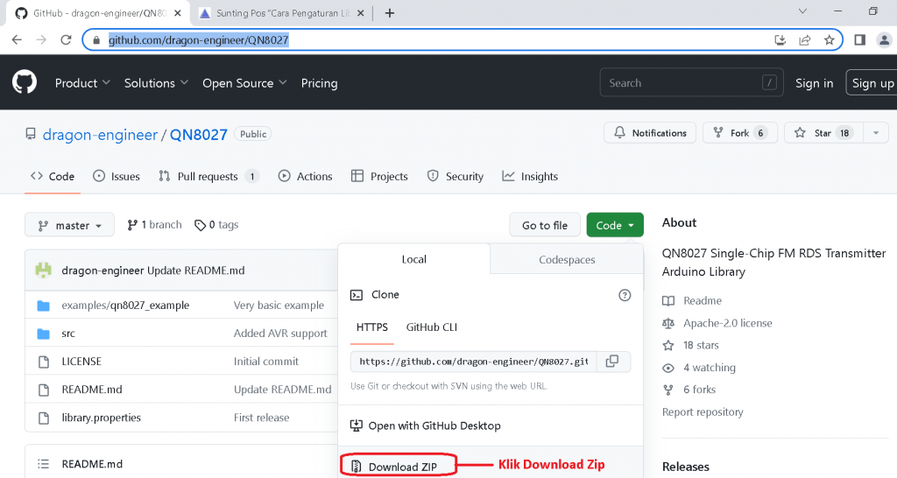The image size is (897, 478).
Task: View 4 watching link
Action: (710, 368)
